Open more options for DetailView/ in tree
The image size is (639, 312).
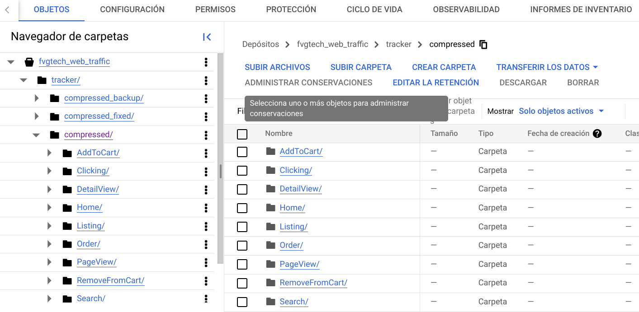click(x=206, y=190)
